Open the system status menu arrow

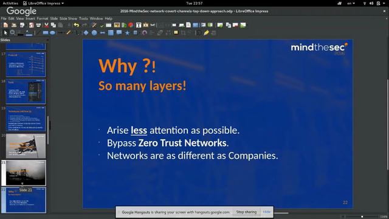384,3
